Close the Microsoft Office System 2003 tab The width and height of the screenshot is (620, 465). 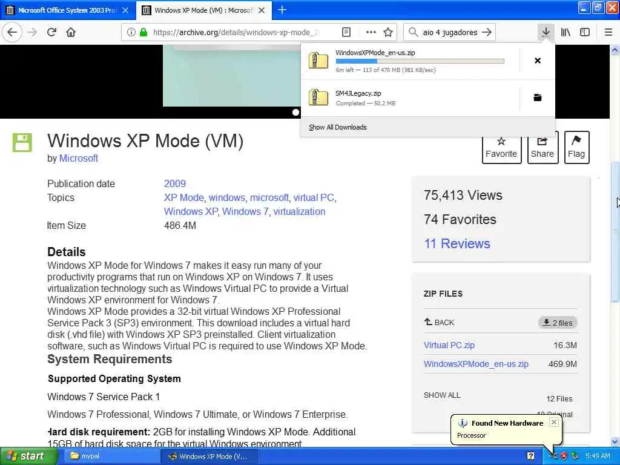125,10
